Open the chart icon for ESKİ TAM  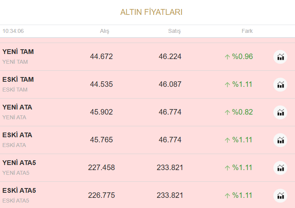(280, 84)
